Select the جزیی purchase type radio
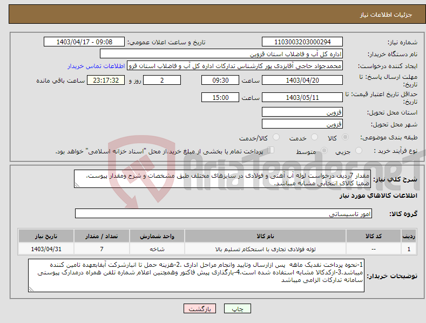The height and width of the screenshot is (323, 426). tap(359, 150)
